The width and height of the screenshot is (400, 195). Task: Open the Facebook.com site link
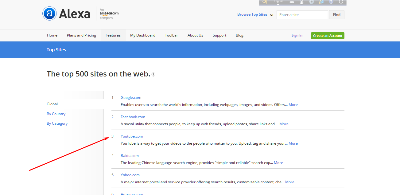click(x=133, y=117)
